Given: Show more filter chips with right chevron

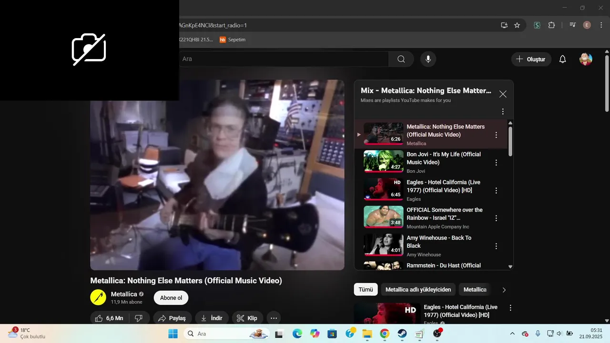Looking at the screenshot, I should click(x=504, y=290).
